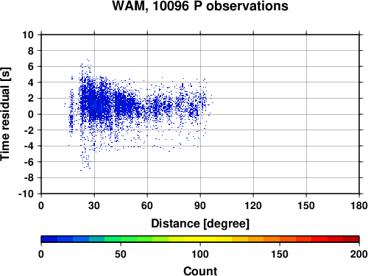Click the 10 tick label on y-axis
The width and height of the screenshot is (368, 276).
[28, 35]
